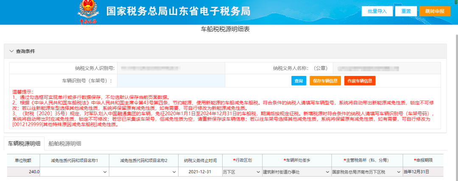
Task: Click the 保存车辆信息 button
Action: pos(325,81)
